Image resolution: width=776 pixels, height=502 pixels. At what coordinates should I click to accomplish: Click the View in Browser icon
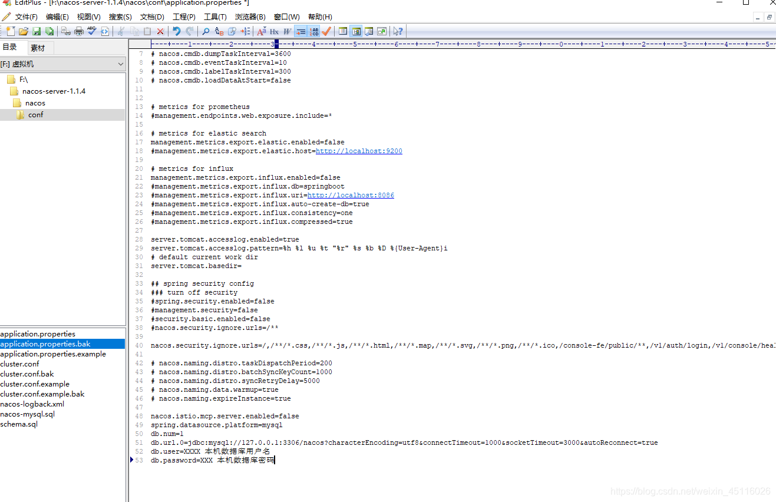104,31
